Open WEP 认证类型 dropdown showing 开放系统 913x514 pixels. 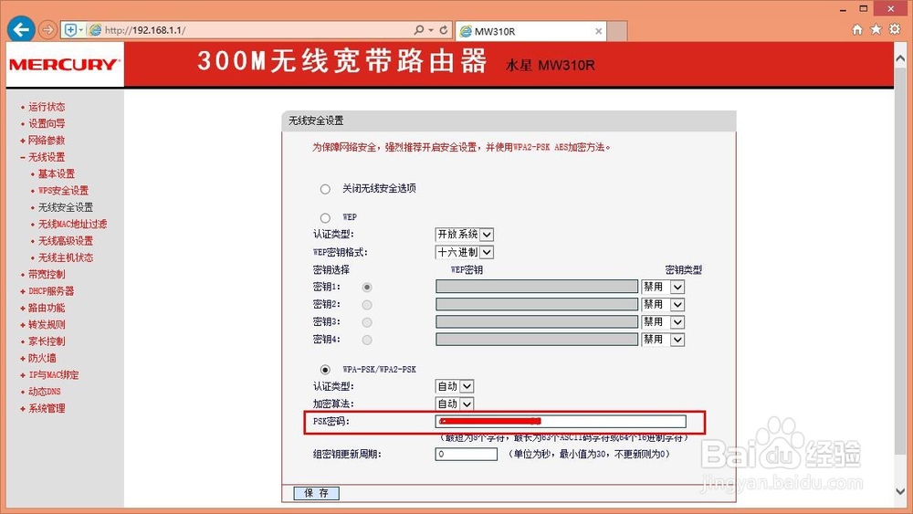tap(464, 235)
